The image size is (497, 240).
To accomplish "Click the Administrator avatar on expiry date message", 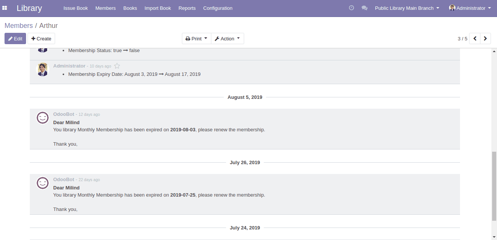I will [43, 69].
